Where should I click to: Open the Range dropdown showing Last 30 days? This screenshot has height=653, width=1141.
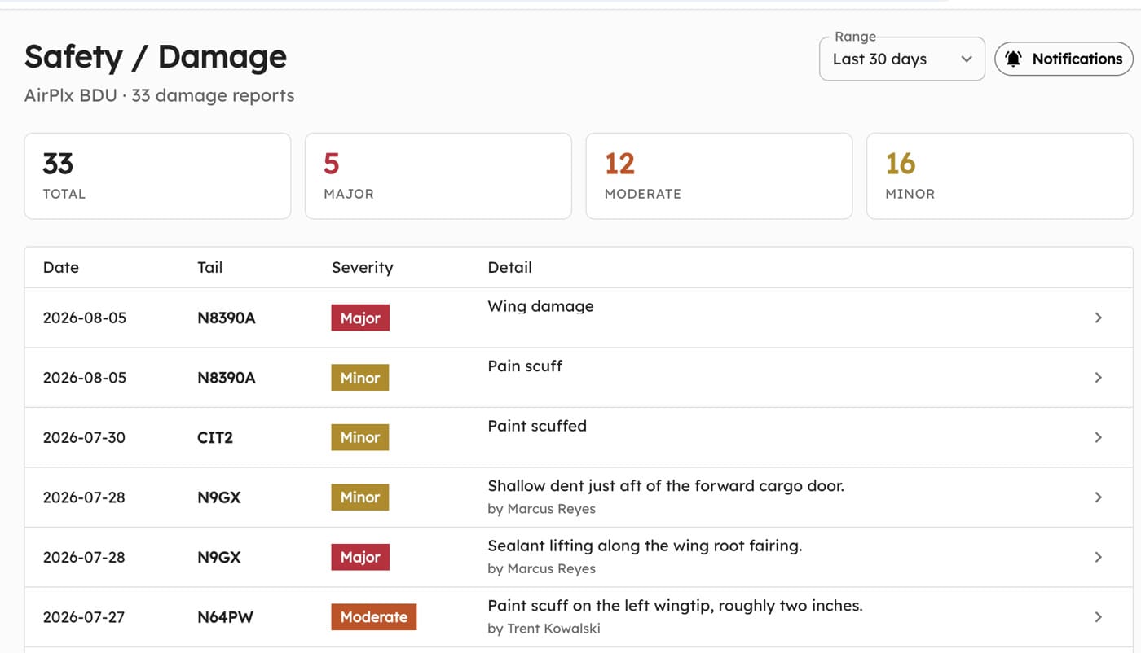pos(901,59)
